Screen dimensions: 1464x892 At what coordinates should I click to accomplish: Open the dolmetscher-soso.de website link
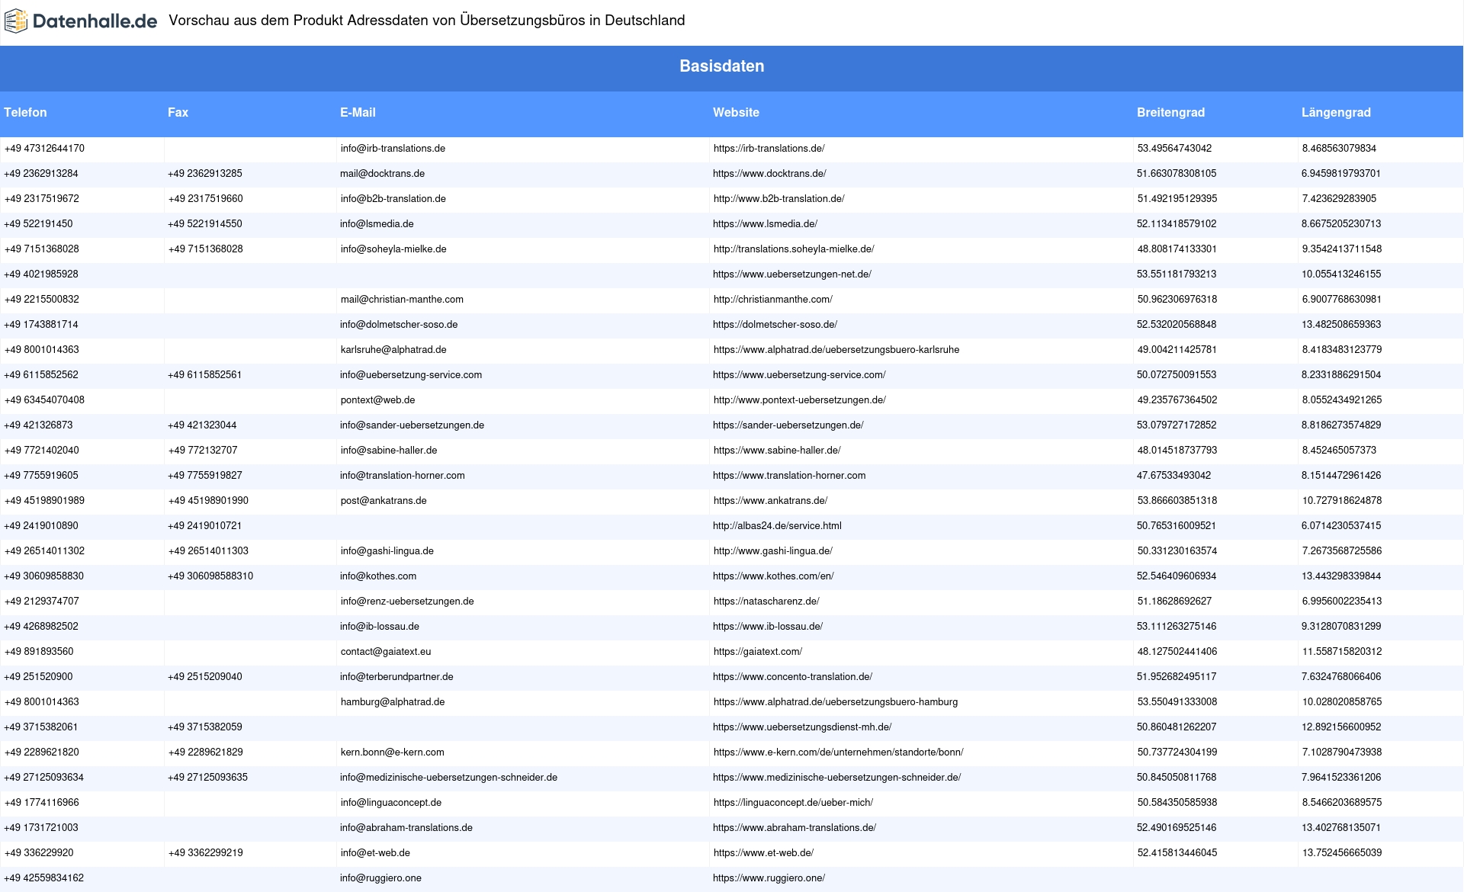coord(775,325)
